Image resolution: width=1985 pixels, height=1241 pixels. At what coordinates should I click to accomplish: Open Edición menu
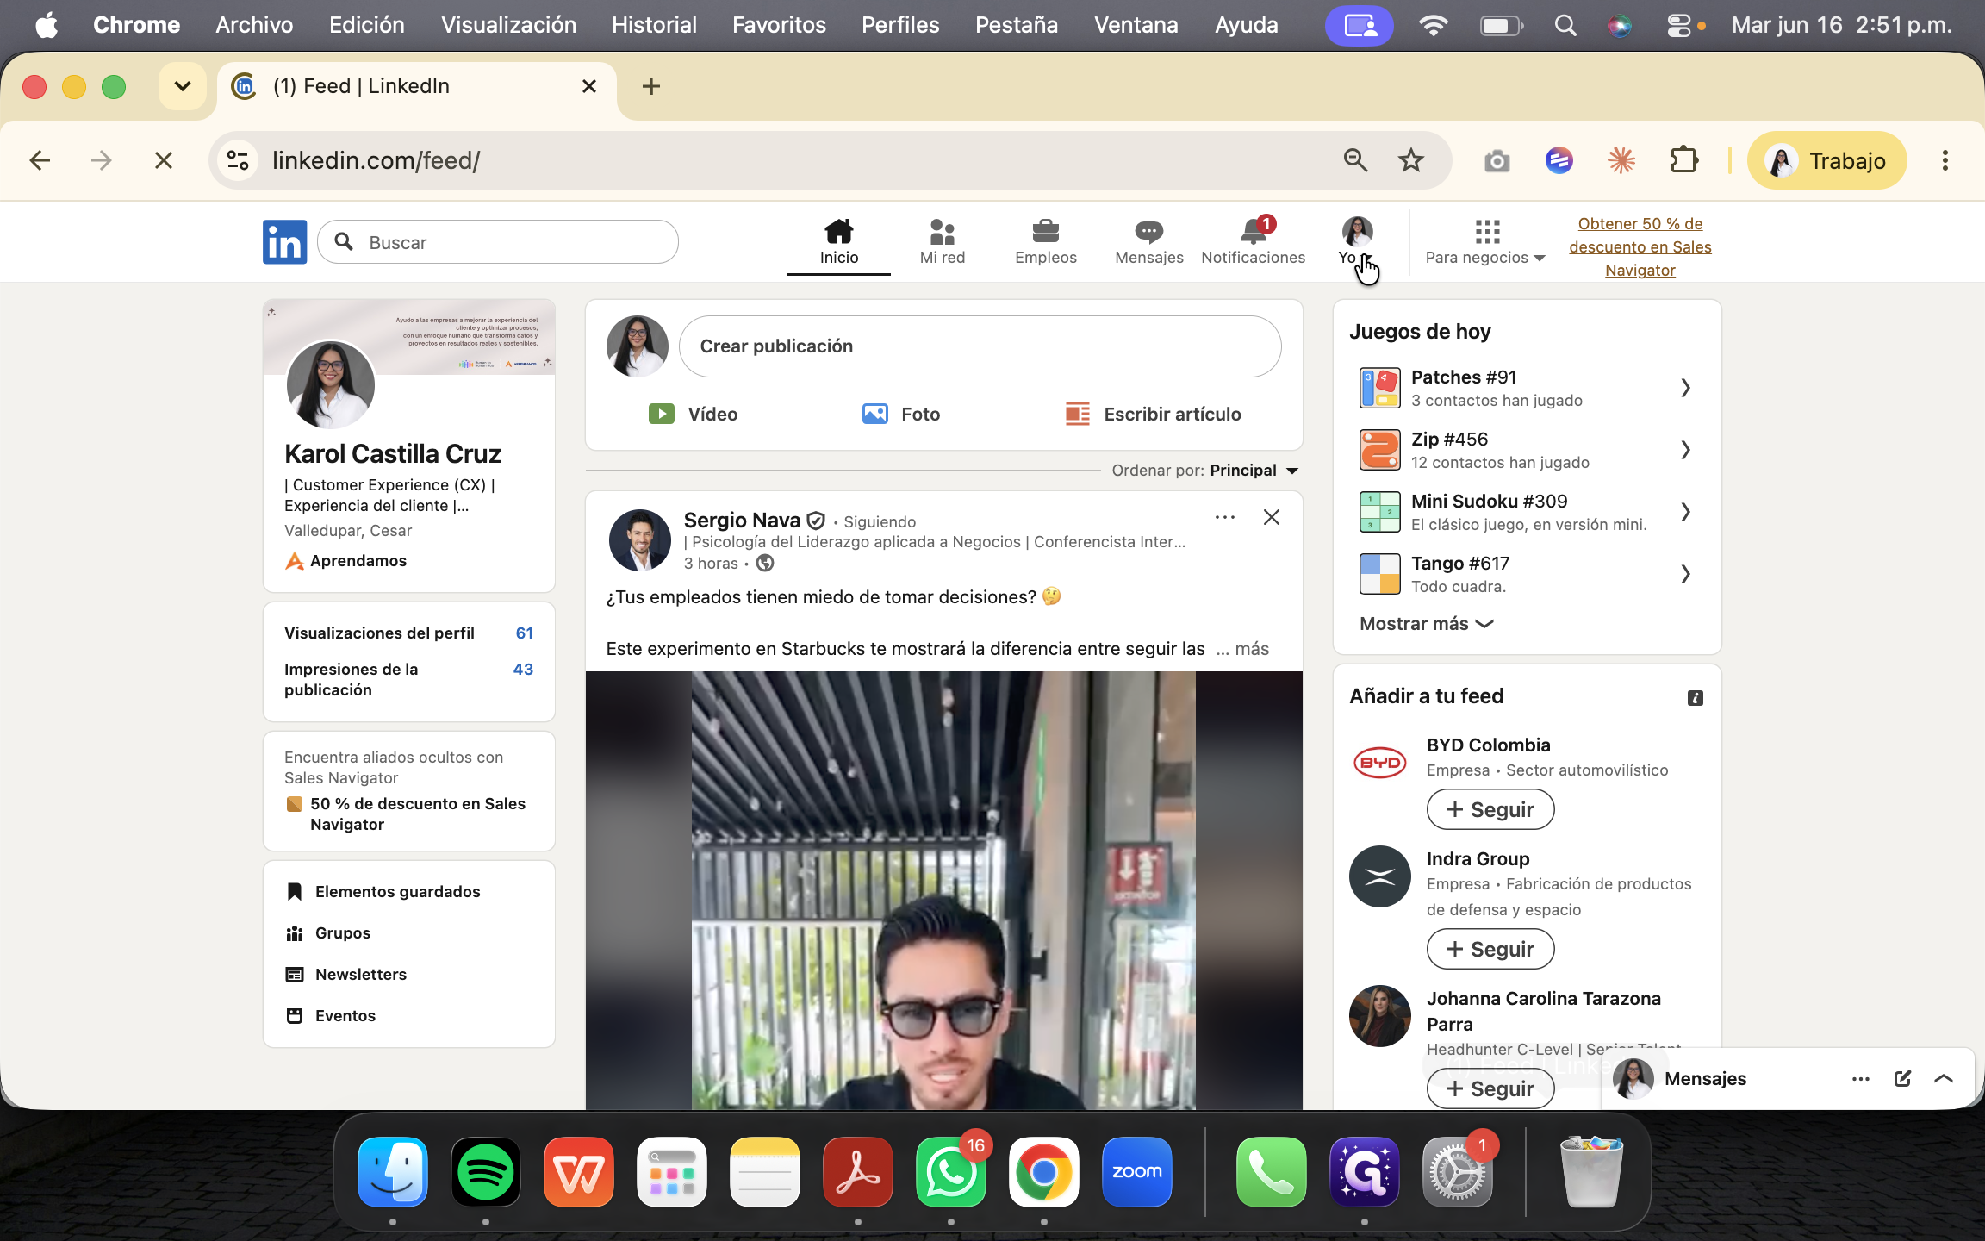(x=366, y=25)
